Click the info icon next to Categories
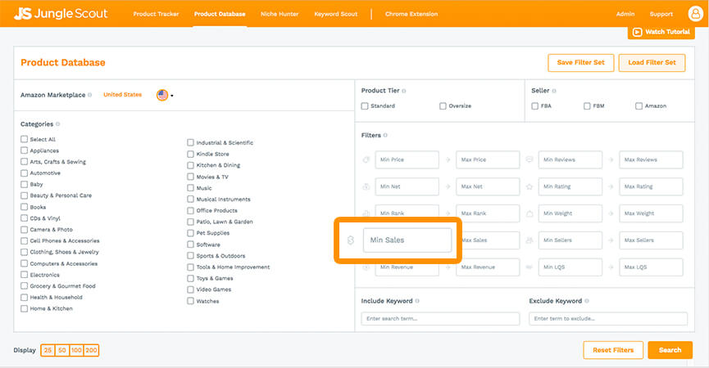 pyautogui.click(x=58, y=124)
